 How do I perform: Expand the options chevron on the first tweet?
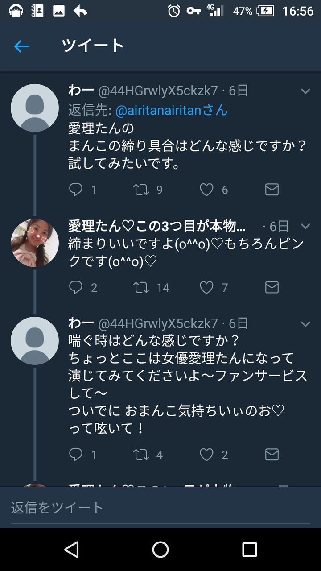pyautogui.click(x=305, y=91)
